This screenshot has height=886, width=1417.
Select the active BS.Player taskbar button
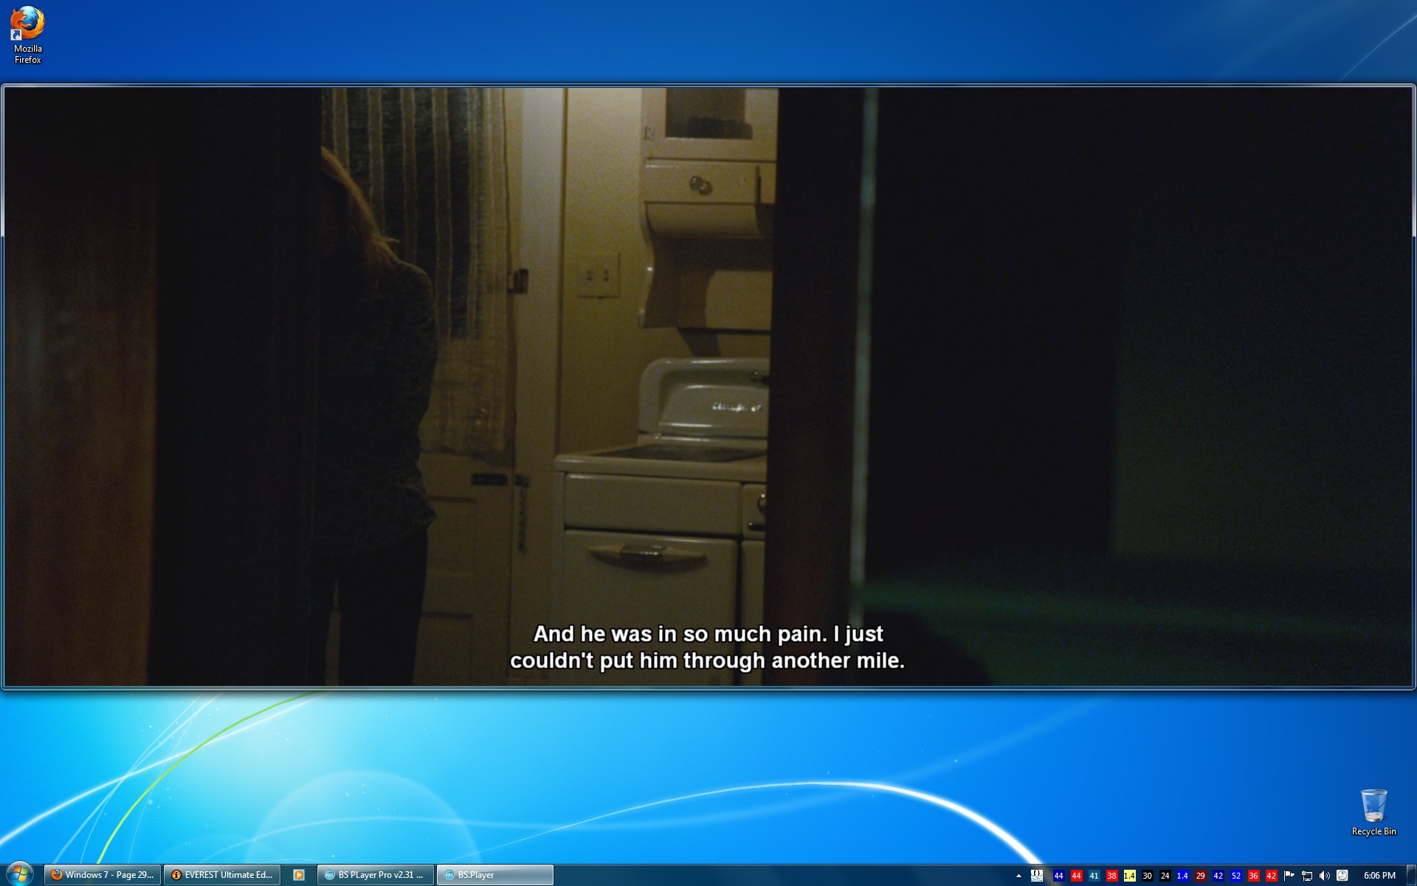[495, 875]
